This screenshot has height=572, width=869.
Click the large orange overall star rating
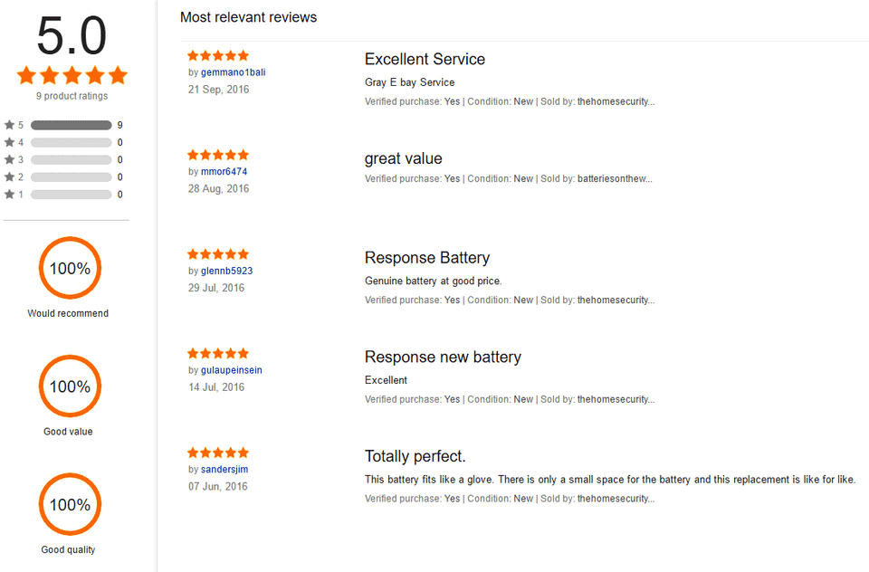pos(72,75)
